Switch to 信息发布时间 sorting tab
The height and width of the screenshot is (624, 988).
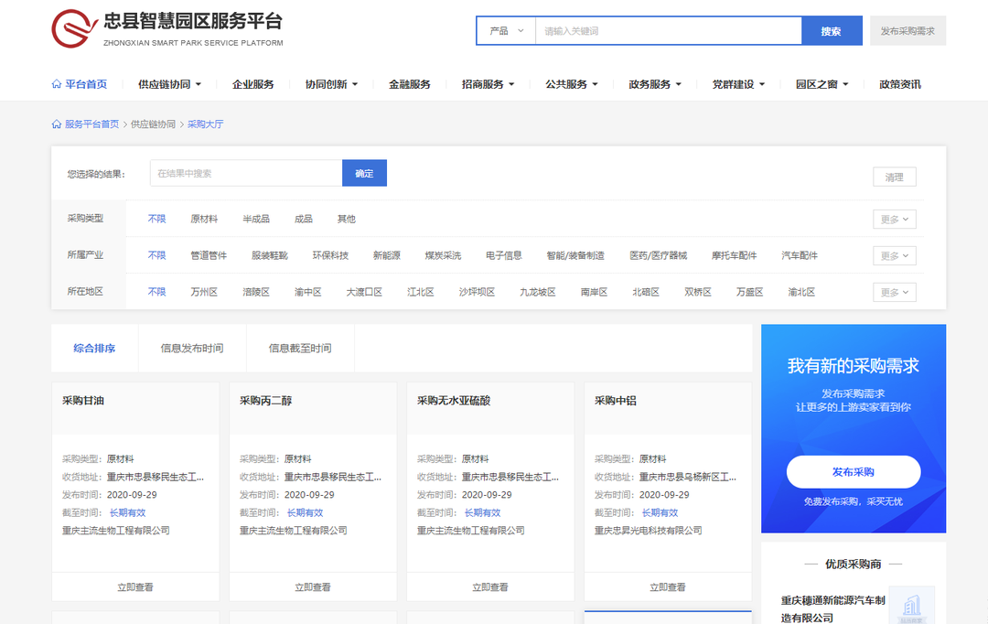(192, 349)
